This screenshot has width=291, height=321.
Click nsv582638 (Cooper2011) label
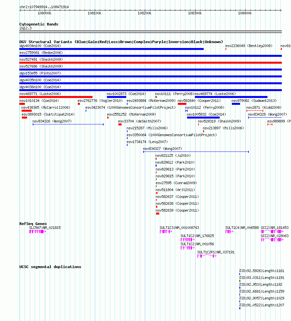(x=177, y=203)
